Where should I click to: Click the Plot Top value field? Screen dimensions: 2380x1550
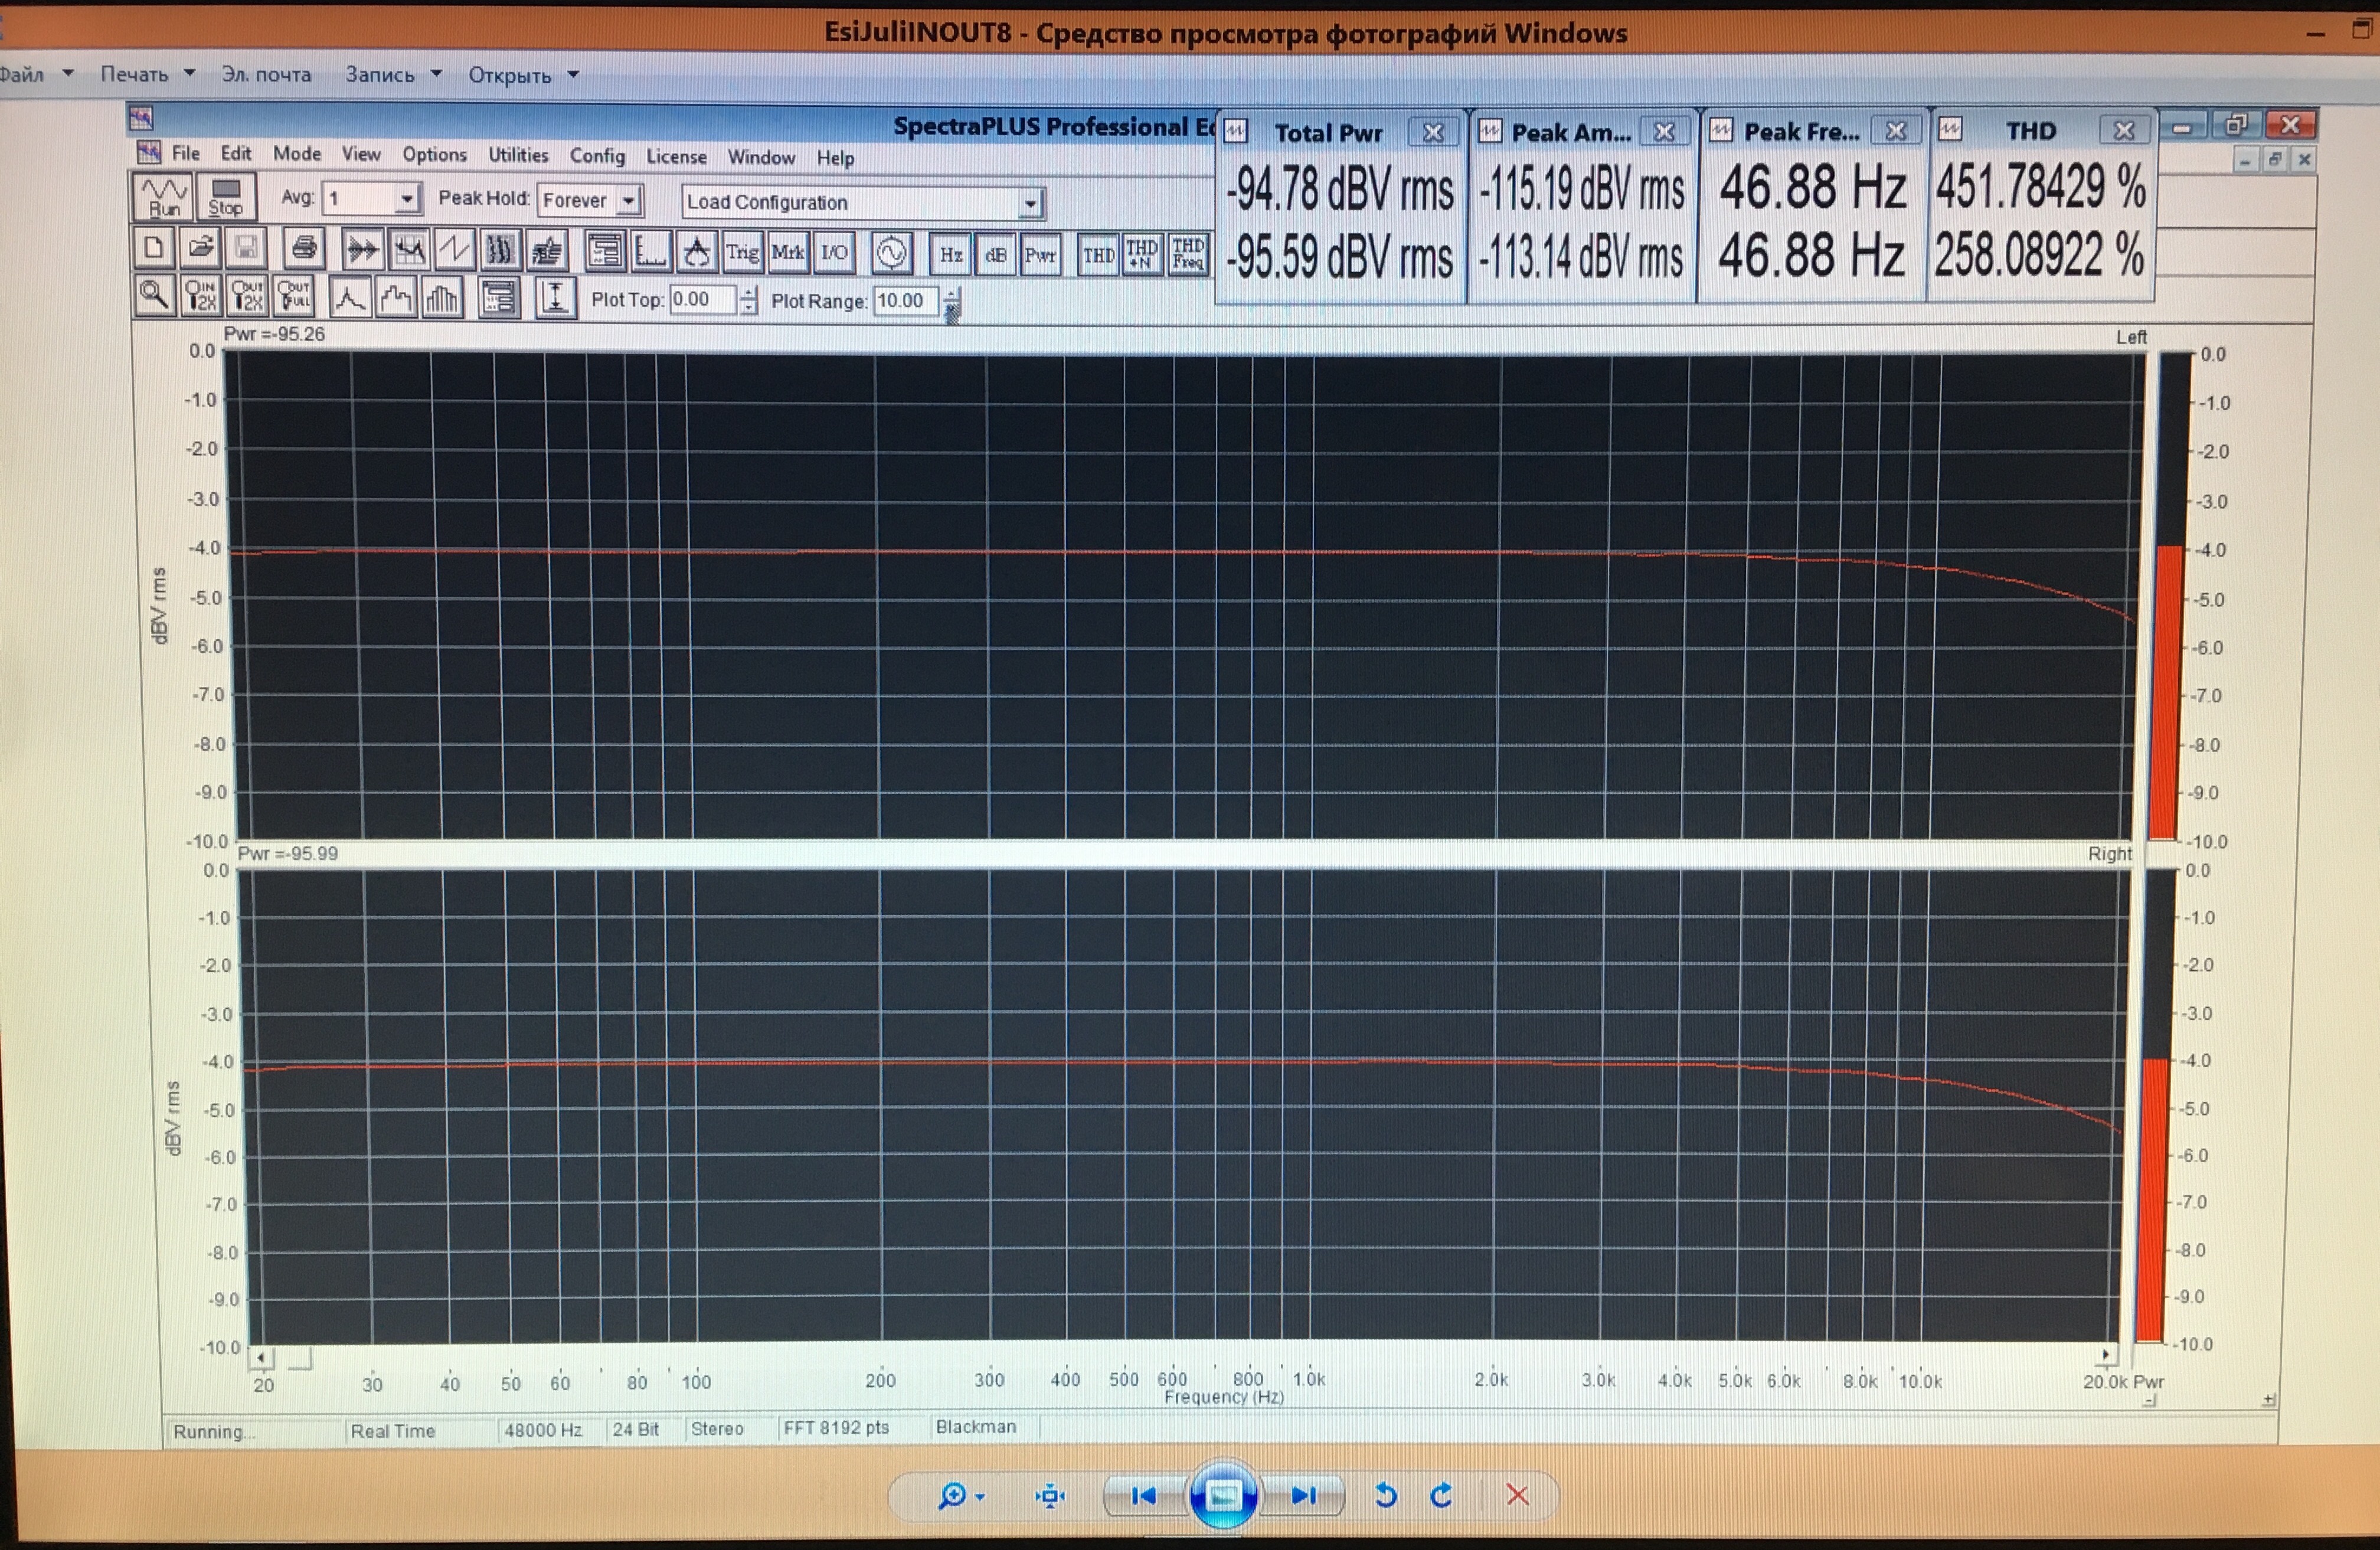pos(702,300)
